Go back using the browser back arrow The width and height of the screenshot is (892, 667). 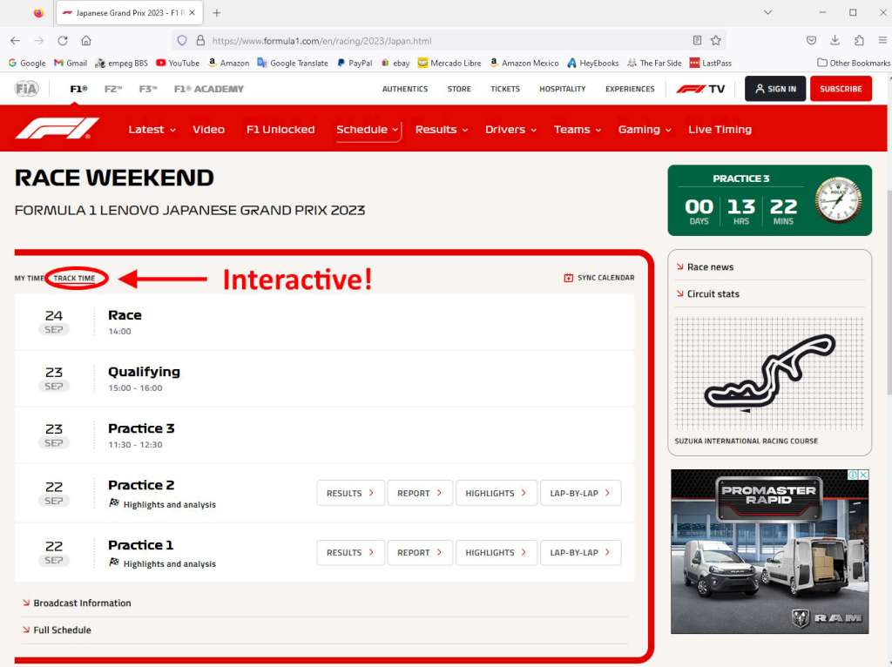(16, 40)
